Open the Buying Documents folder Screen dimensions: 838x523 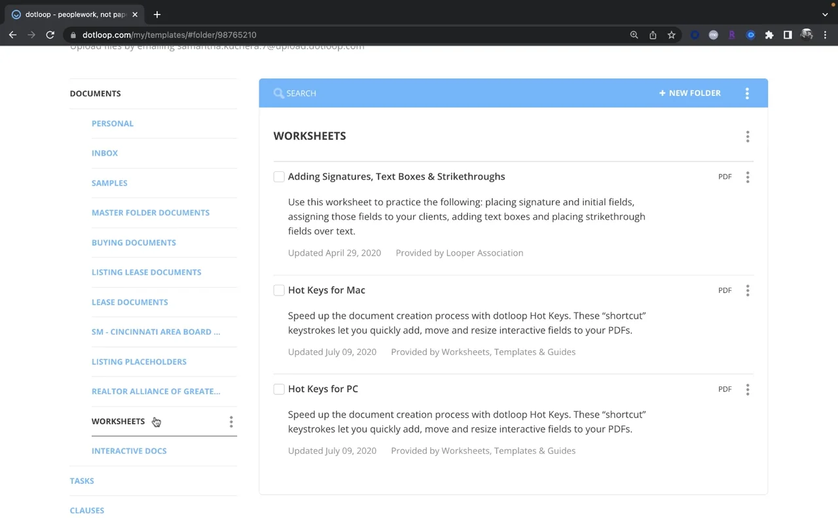click(x=134, y=243)
